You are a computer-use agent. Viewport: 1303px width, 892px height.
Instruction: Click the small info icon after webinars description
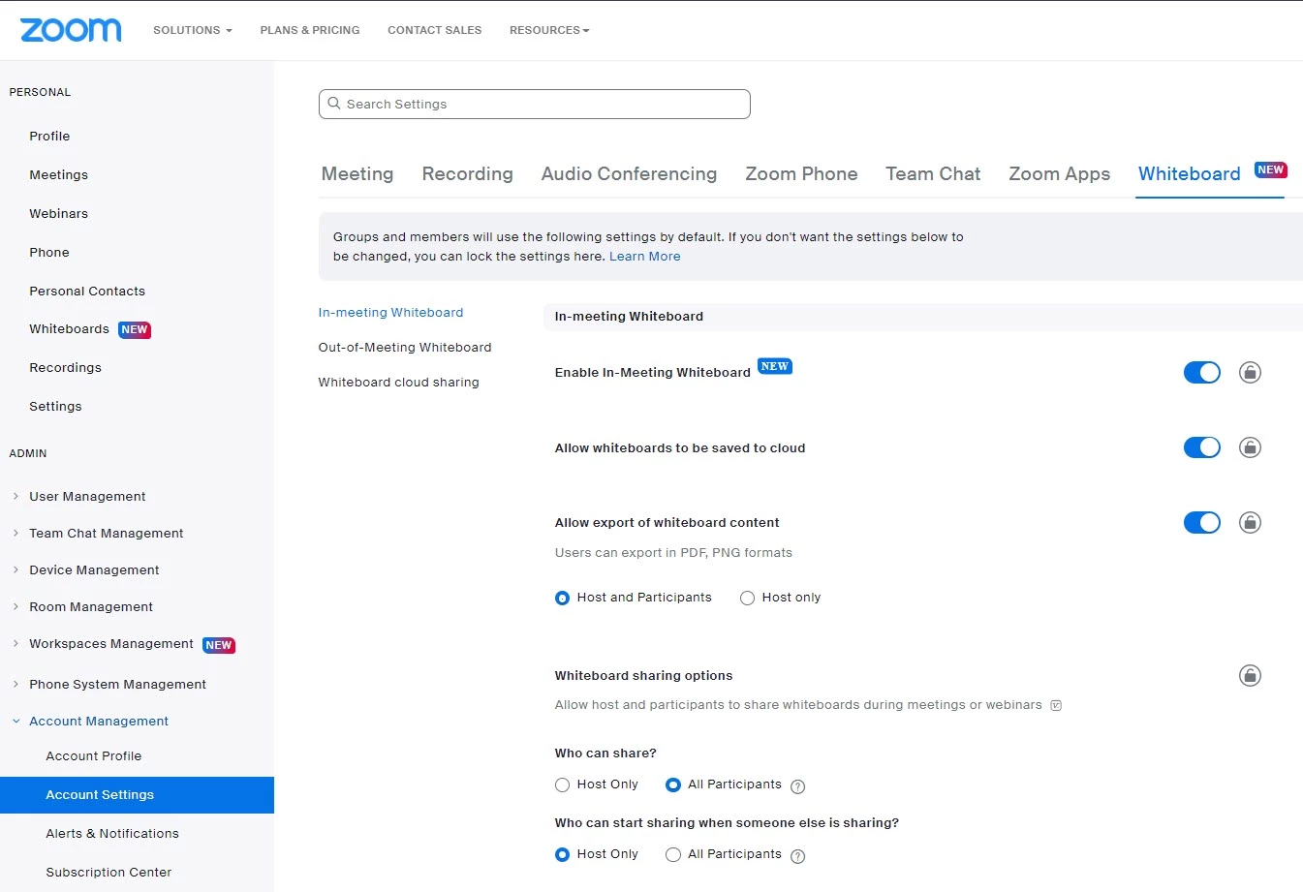click(1056, 706)
